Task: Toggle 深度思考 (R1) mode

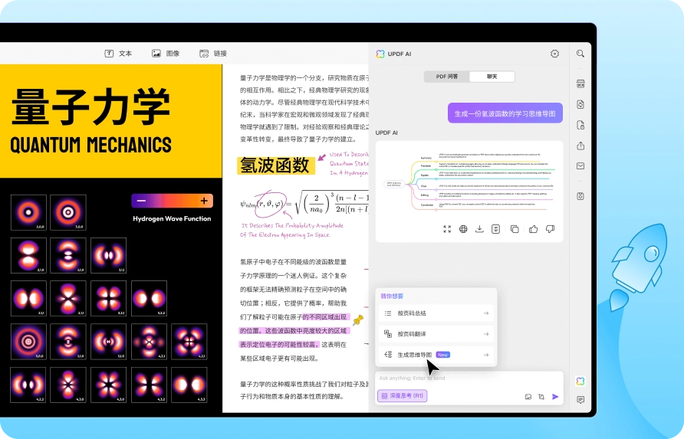Action: pyautogui.click(x=402, y=396)
